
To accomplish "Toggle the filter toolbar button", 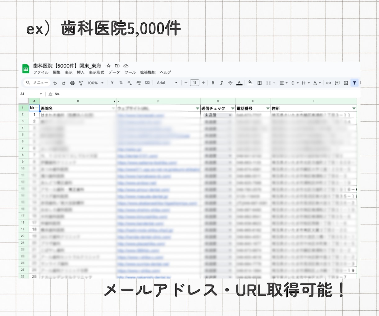I will 354,83.
